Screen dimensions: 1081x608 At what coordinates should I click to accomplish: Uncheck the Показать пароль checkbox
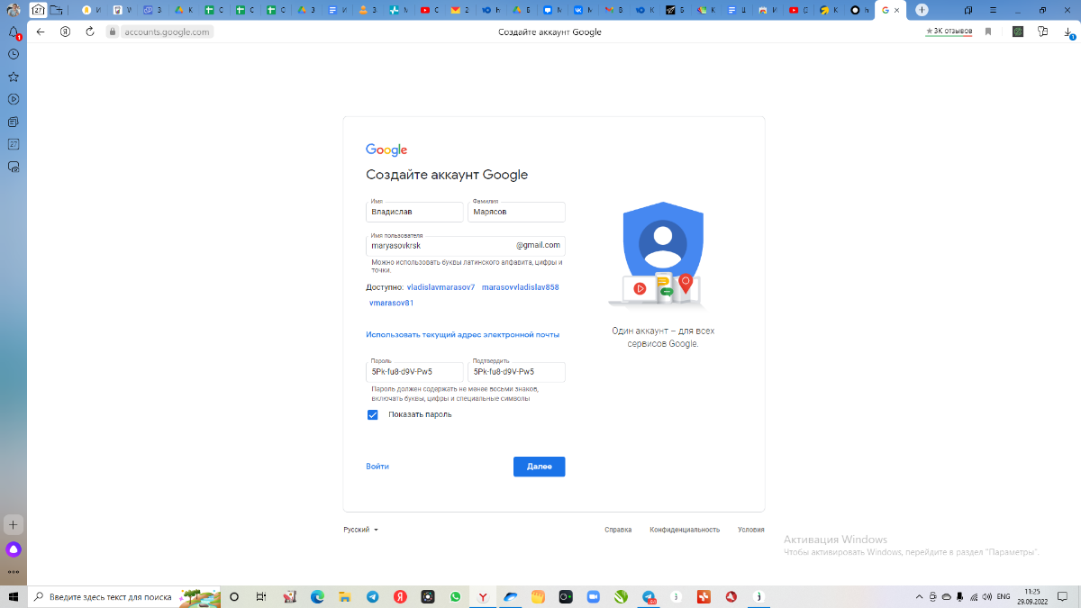tap(372, 415)
